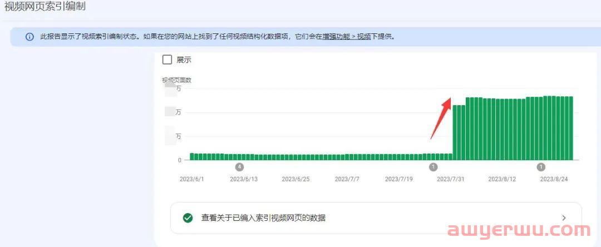Click the 2023/7/31 axis date label

(x=450, y=179)
